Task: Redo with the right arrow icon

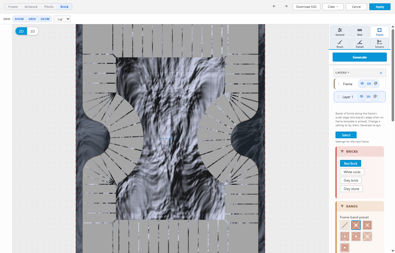Action: pyautogui.click(x=286, y=6)
